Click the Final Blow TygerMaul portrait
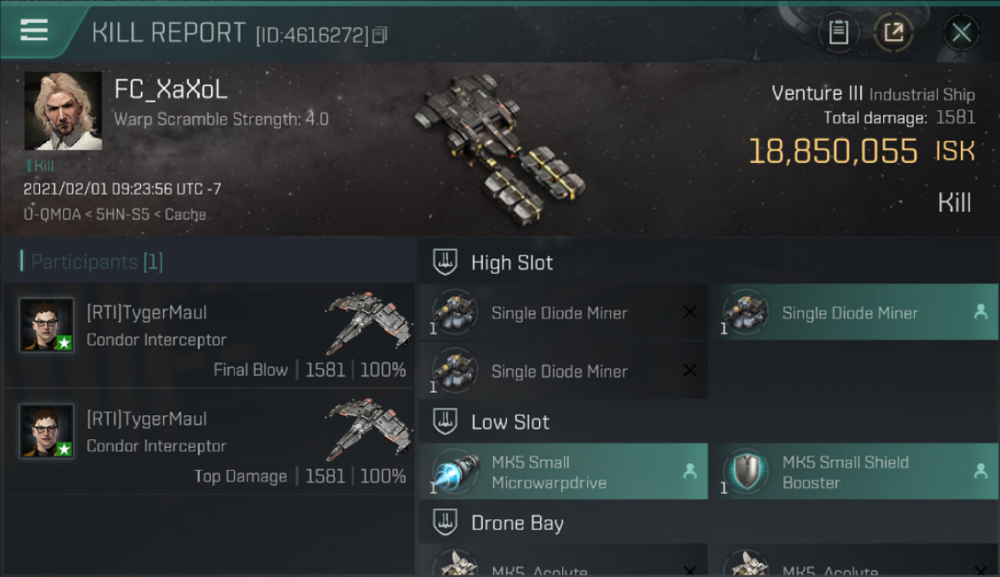Viewport: 1000px width, 577px height. click(47, 325)
